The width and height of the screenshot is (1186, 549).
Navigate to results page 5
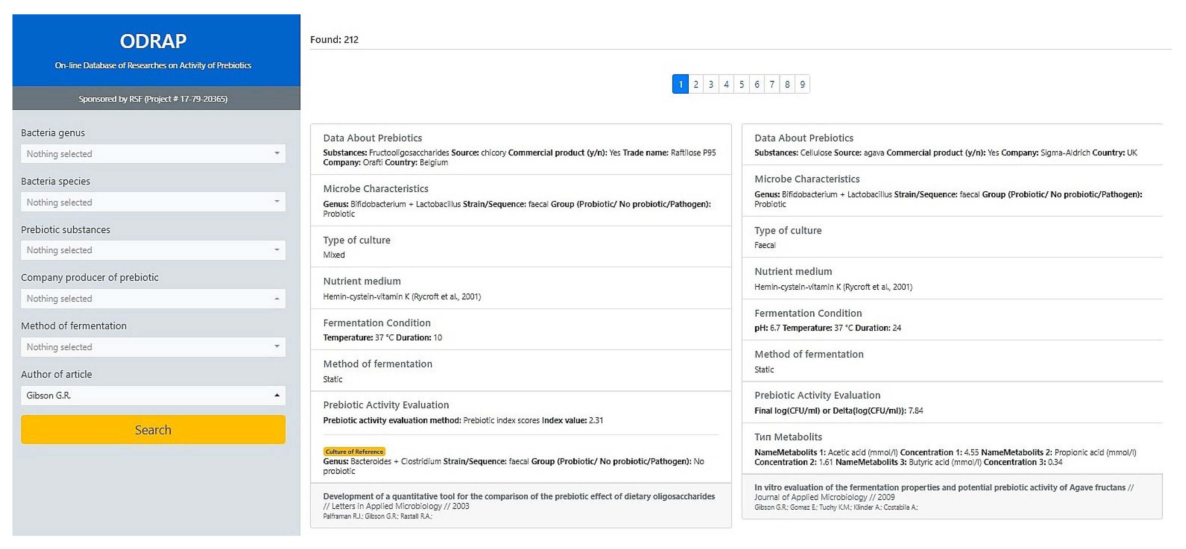(741, 84)
